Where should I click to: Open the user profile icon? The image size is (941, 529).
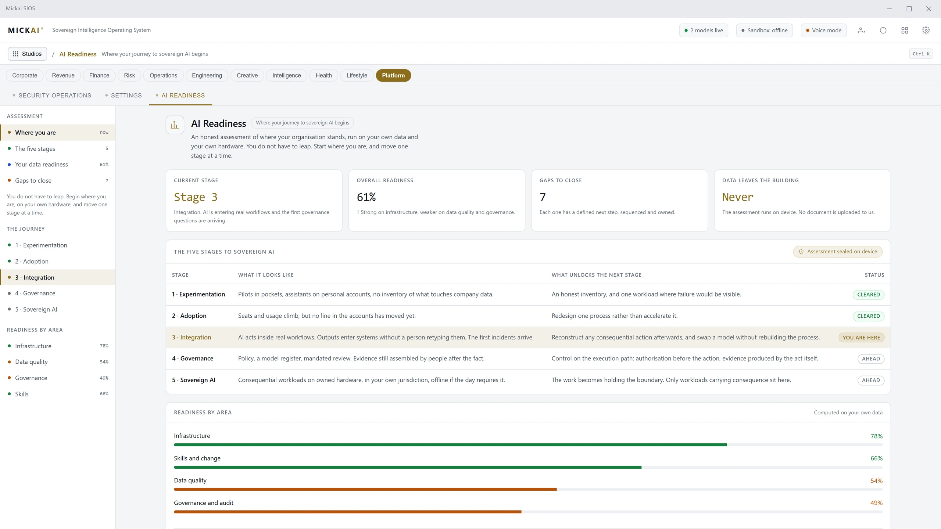(x=861, y=30)
